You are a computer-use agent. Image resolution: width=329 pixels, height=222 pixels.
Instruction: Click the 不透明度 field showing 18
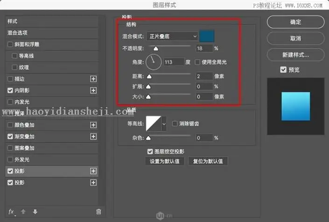tap(204, 49)
